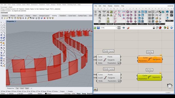The width and height of the screenshot is (175, 98).
Task: Expand the Util panel dropdown bar
Action: pyautogui.click(x=160, y=24)
